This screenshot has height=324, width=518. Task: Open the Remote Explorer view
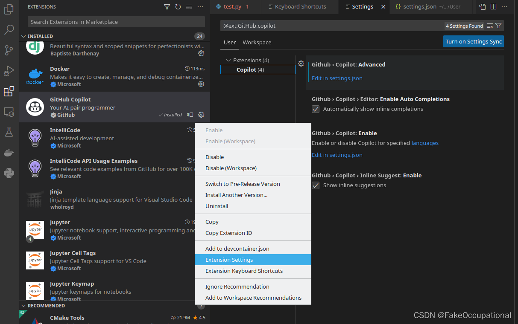point(9,112)
